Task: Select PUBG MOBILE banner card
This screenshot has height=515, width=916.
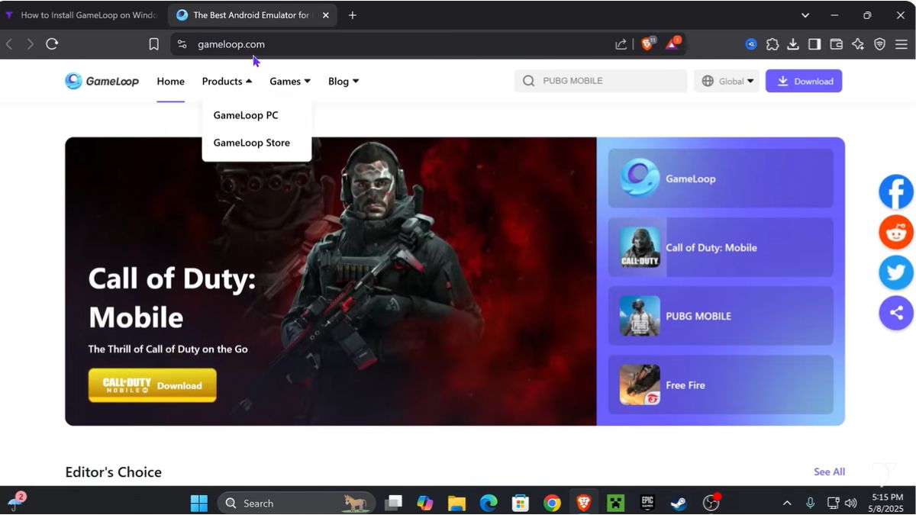Action: [721, 316]
